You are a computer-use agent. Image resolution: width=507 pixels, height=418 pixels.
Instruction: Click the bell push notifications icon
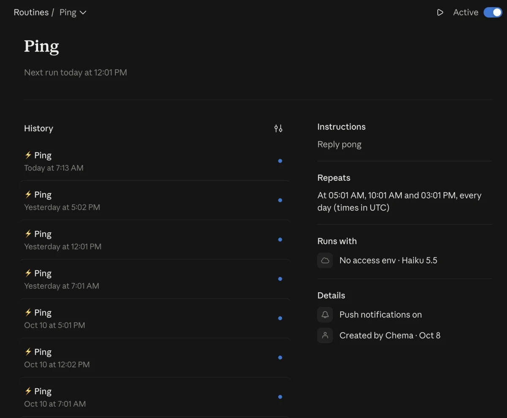[x=325, y=315]
